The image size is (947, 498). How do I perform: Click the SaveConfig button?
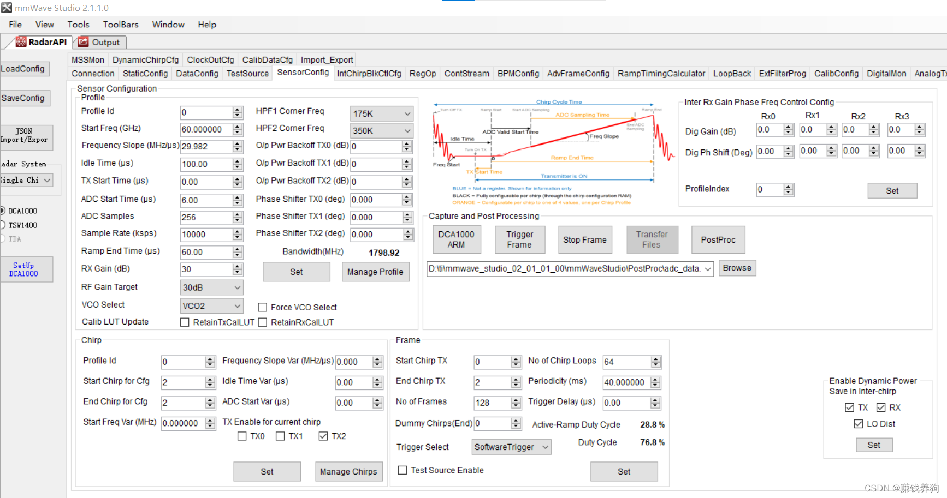click(x=25, y=98)
